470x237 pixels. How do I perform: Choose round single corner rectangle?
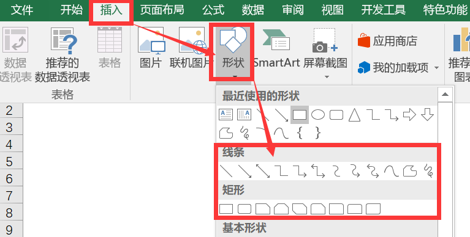[336, 209]
